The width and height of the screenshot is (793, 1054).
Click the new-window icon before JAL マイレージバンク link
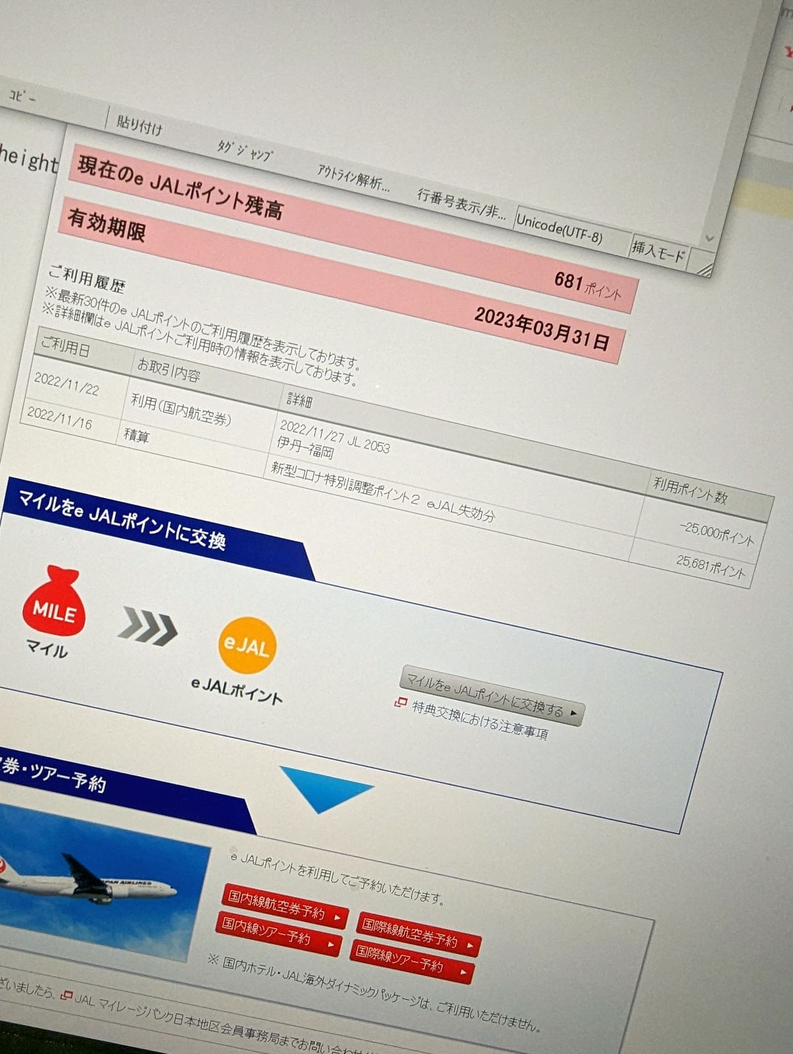(x=66, y=995)
